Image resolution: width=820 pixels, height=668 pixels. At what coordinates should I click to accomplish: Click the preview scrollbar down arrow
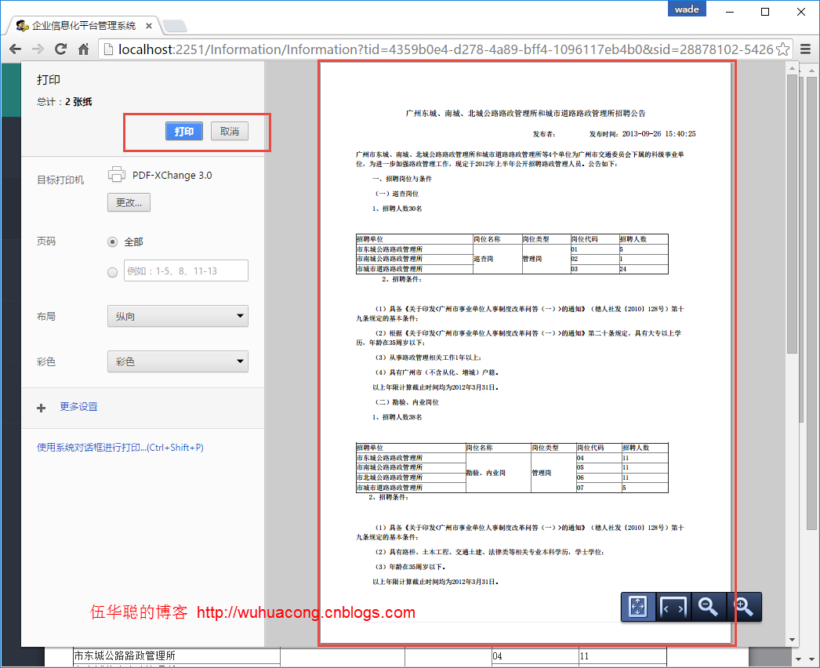792,640
